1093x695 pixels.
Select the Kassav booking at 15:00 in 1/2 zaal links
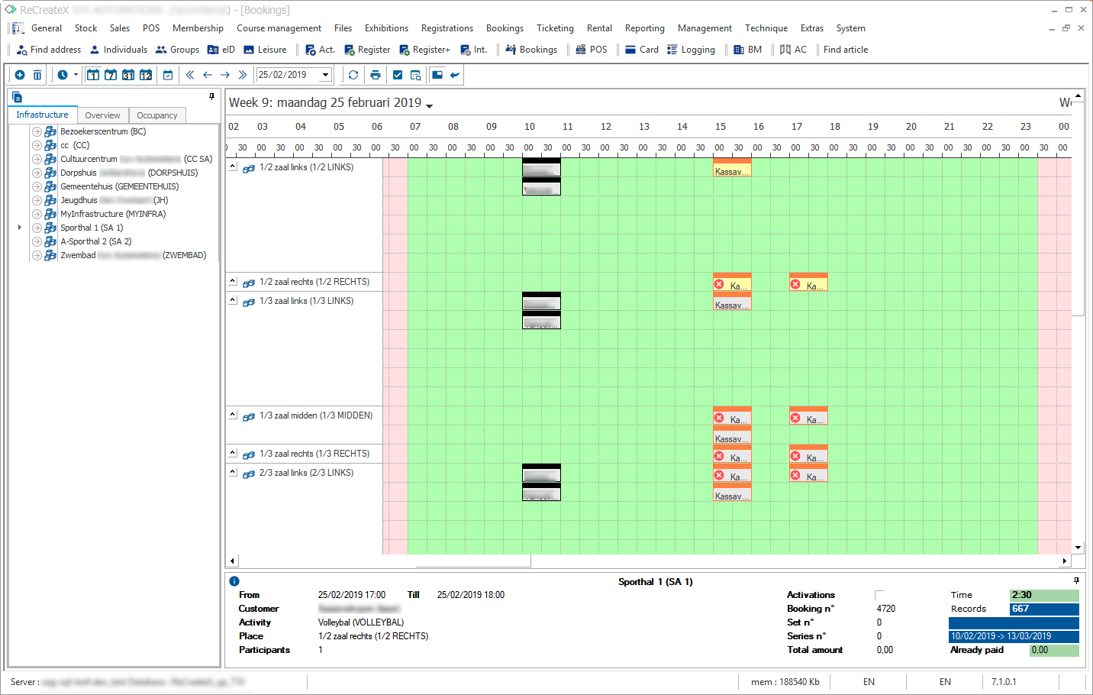[x=732, y=170]
